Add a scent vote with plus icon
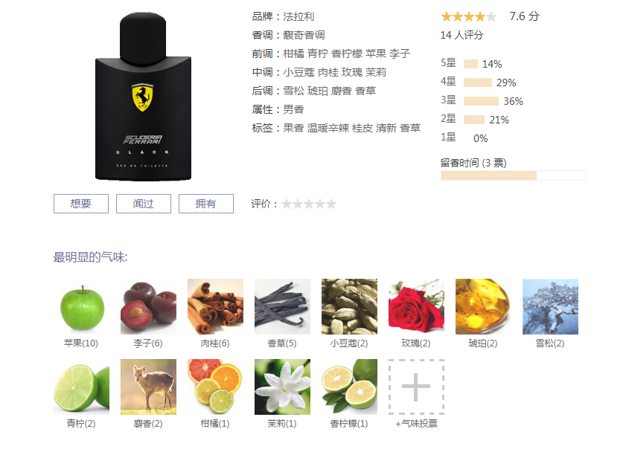The image size is (626, 449). [416, 387]
